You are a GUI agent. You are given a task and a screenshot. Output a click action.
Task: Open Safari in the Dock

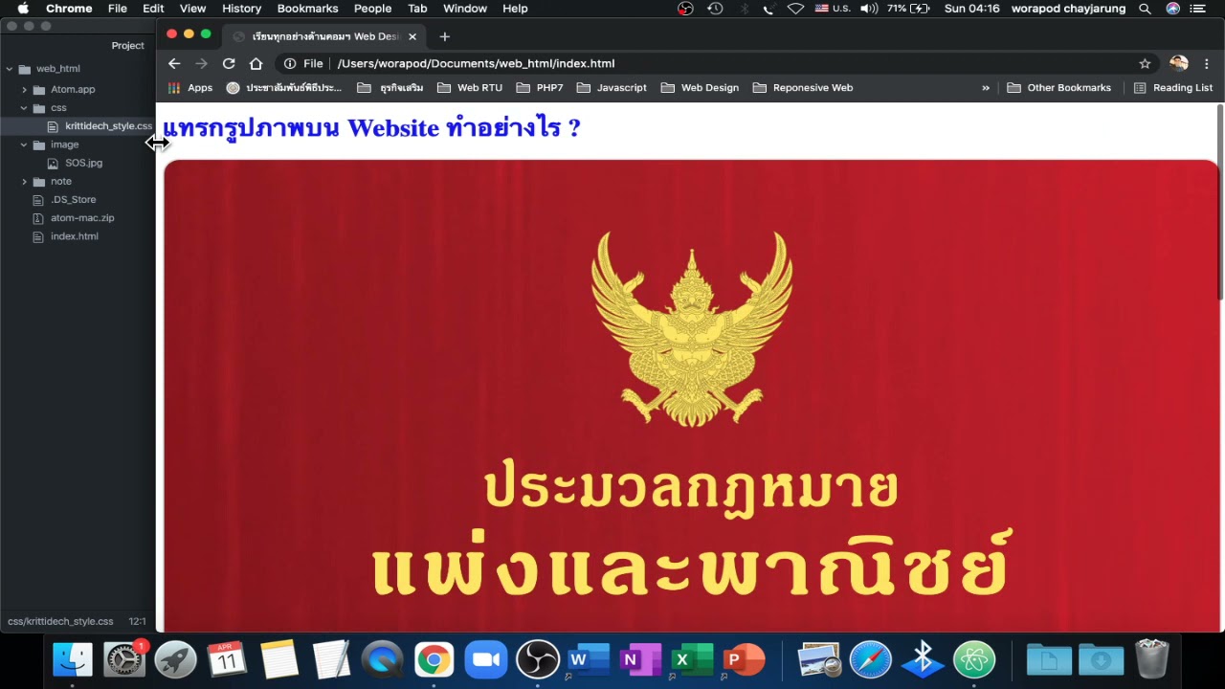click(871, 659)
